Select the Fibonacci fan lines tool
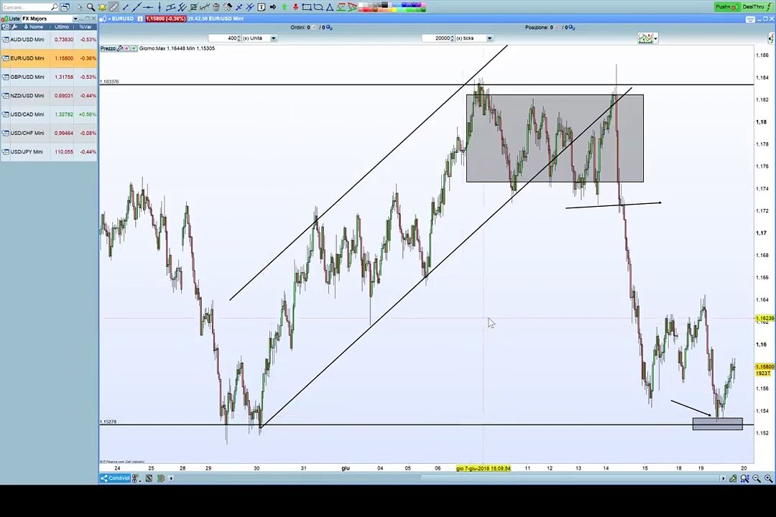 (182, 7)
